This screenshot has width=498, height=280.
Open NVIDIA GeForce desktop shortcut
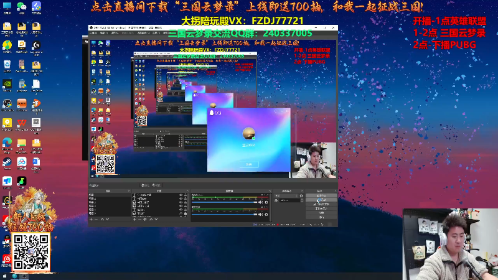tap(7, 85)
